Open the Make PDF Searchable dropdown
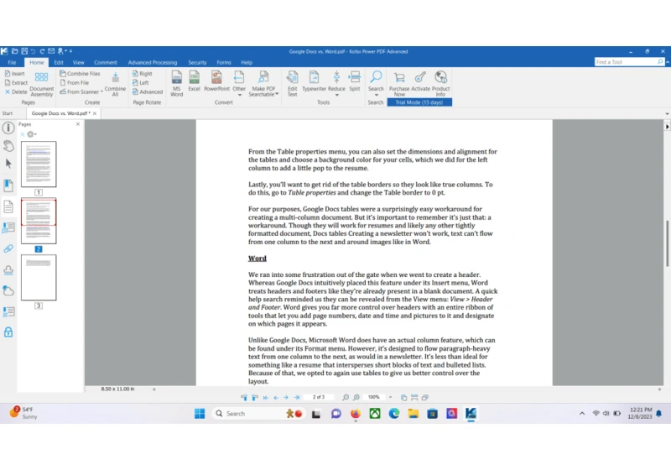This screenshot has width=671, height=470. coord(277,94)
